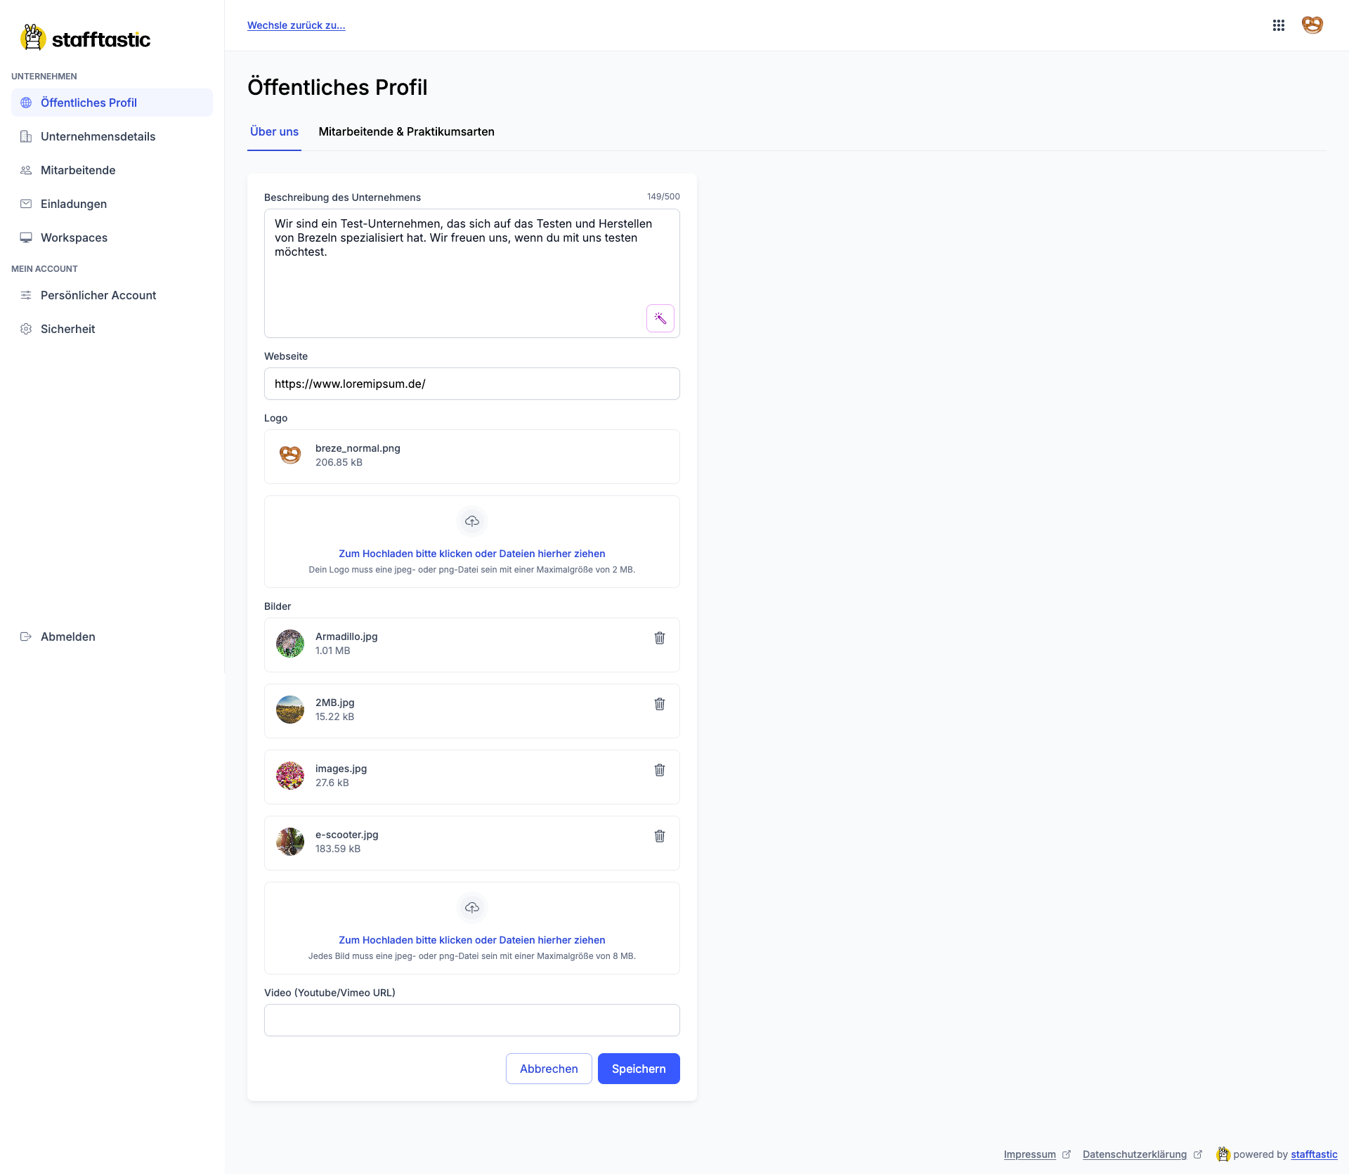The width and height of the screenshot is (1349, 1174).
Task: Open the pretzel profile avatar menu
Action: pyautogui.click(x=1312, y=25)
